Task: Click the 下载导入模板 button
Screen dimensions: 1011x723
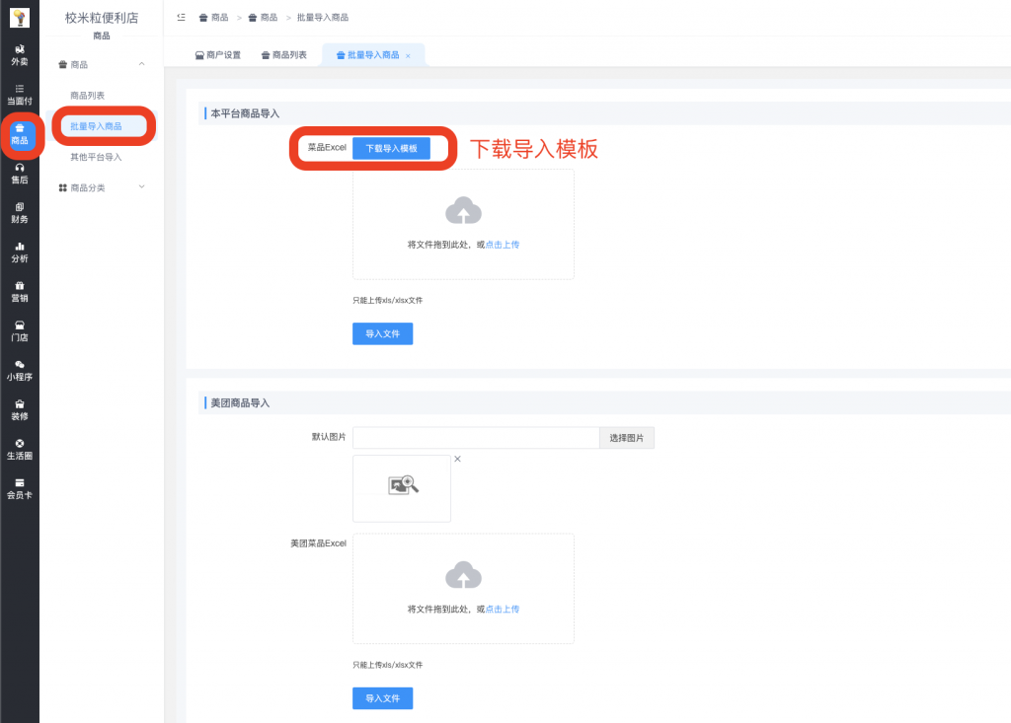Action: [x=391, y=148]
